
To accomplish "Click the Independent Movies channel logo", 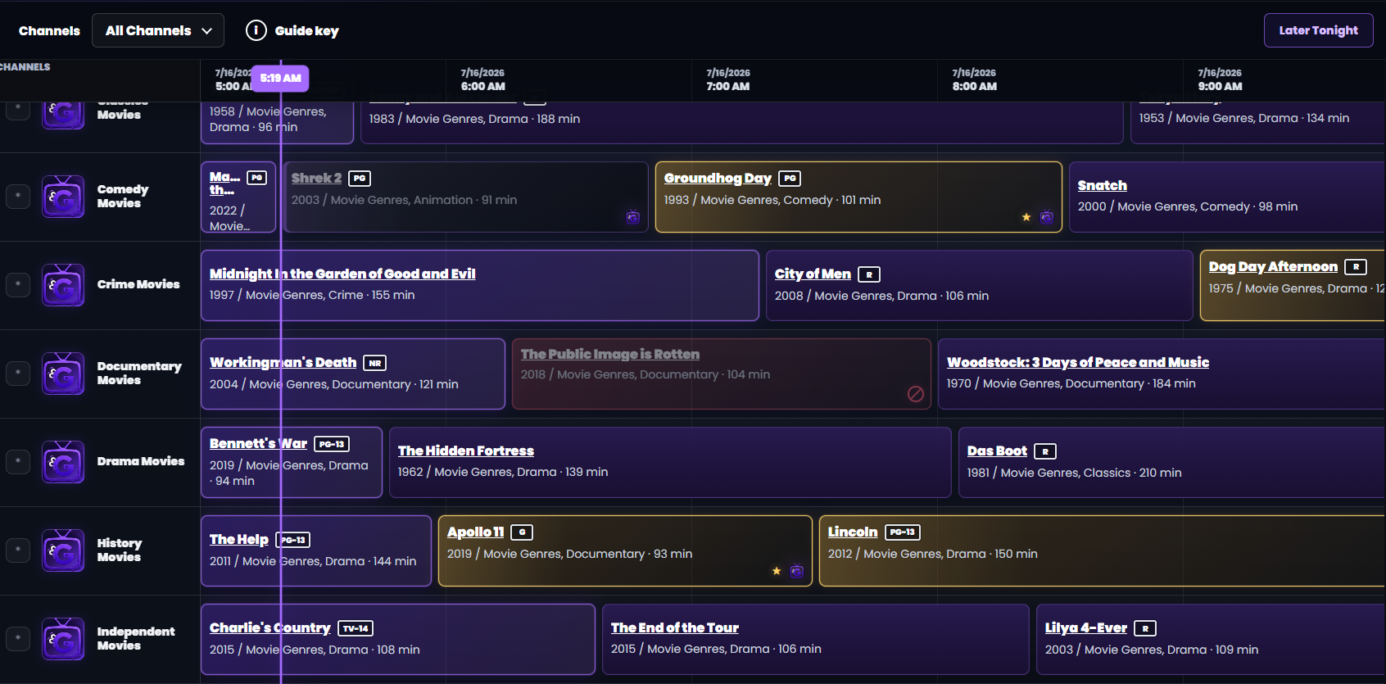I will (63, 639).
